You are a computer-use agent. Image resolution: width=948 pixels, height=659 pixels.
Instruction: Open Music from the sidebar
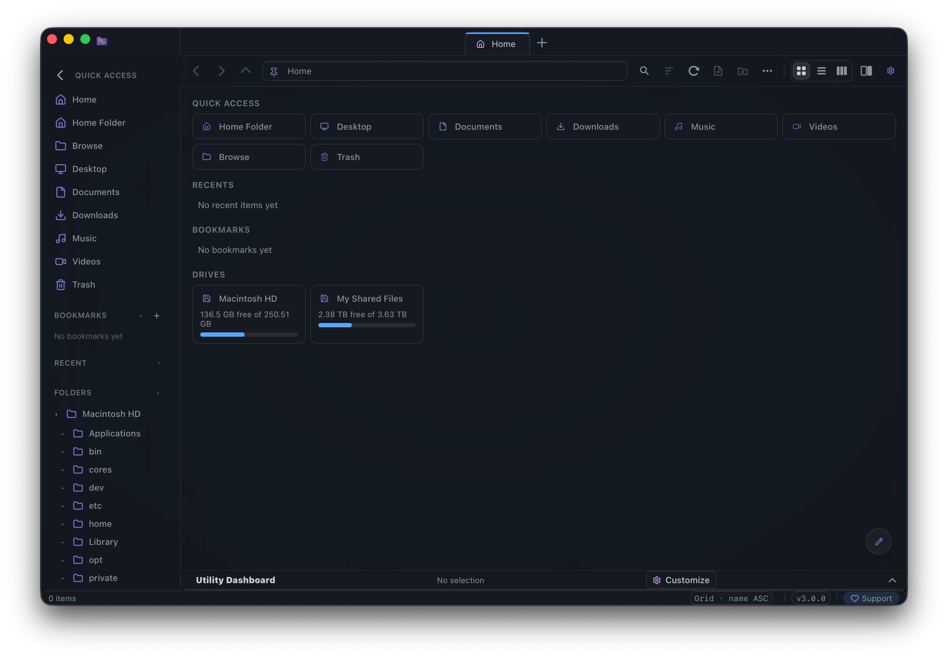[x=108, y=238]
